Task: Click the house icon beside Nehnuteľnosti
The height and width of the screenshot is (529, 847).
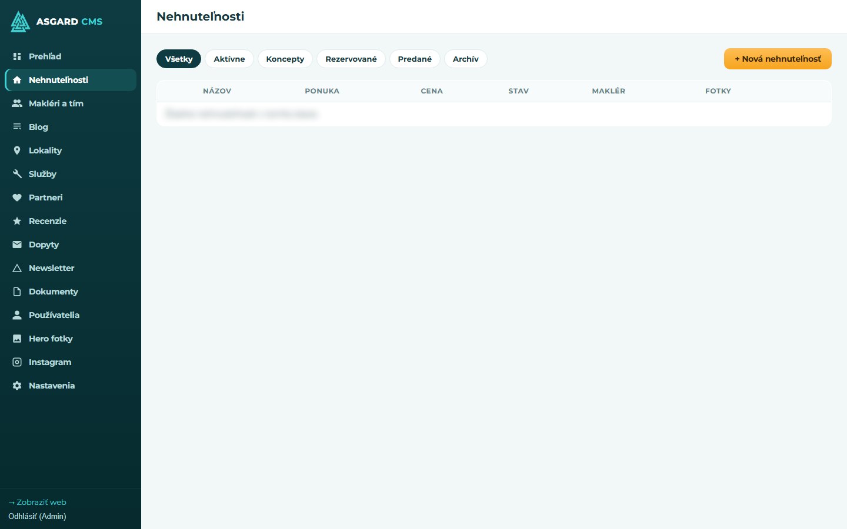Action: (17, 80)
